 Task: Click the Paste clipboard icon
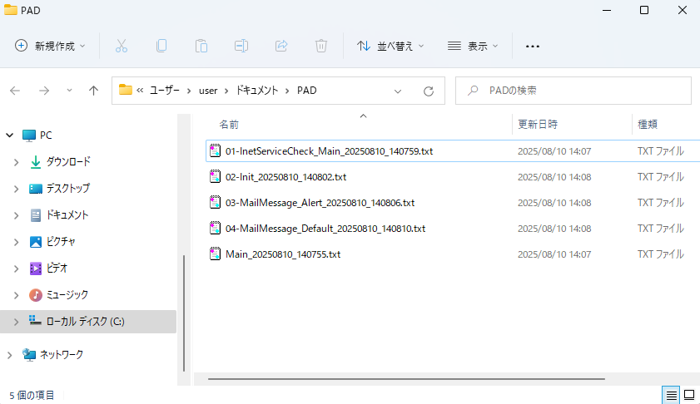coord(201,46)
